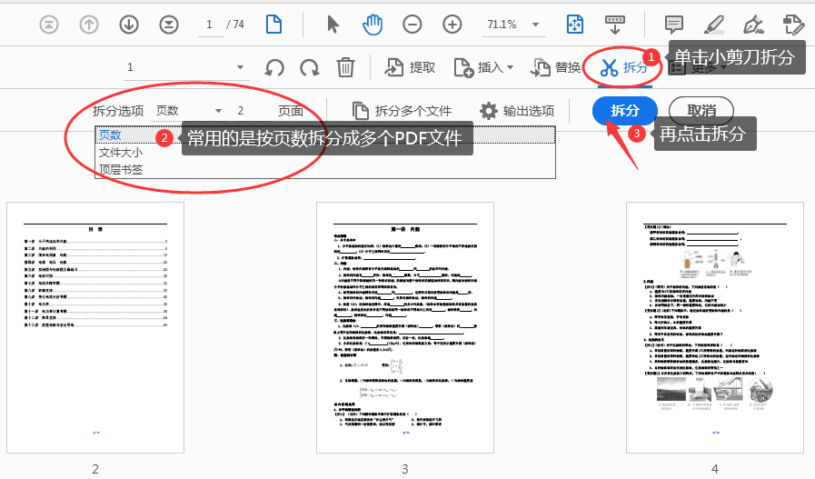The image size is (815, 479).
Task: Click 替换 replace pages
Action: coord(555,67)
